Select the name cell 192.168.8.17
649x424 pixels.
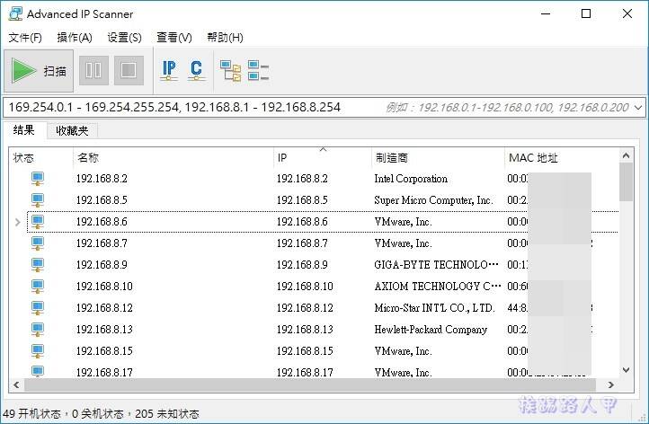tap(104, 372)
